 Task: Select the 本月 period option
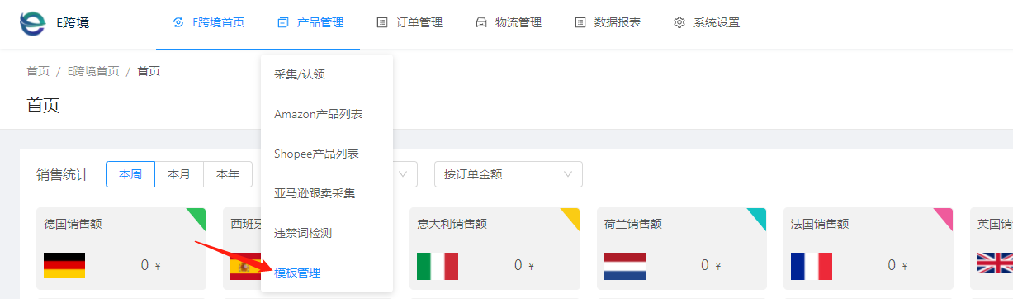click(179, 174)
